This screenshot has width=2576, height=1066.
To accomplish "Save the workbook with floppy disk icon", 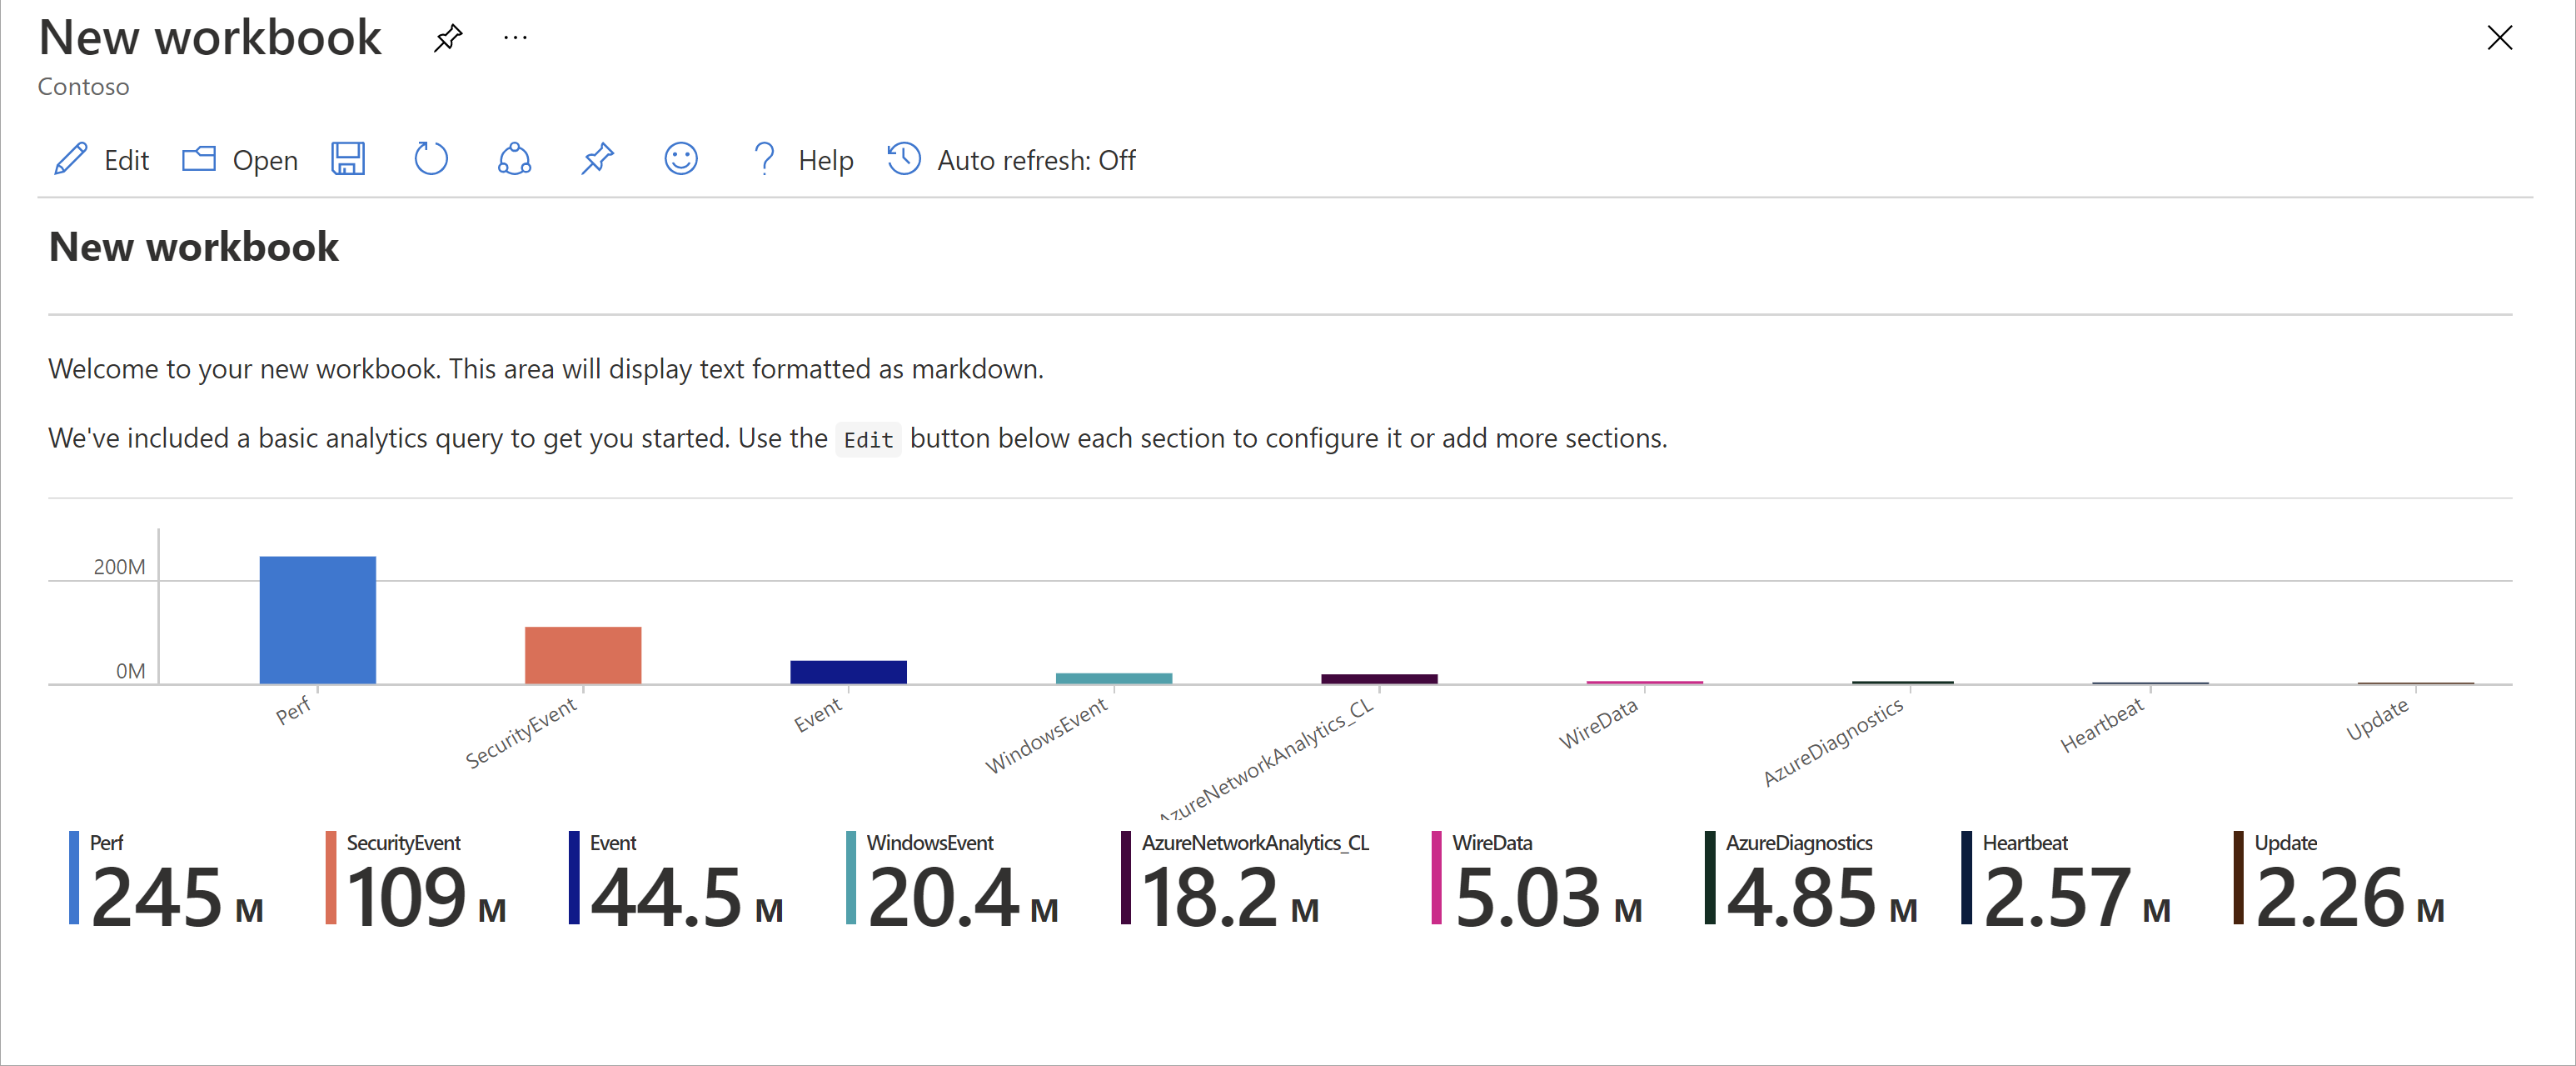I will click(x=348, y=160).
